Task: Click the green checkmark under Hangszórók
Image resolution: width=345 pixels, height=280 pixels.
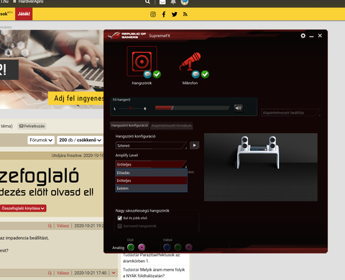Action: point(157,74)
